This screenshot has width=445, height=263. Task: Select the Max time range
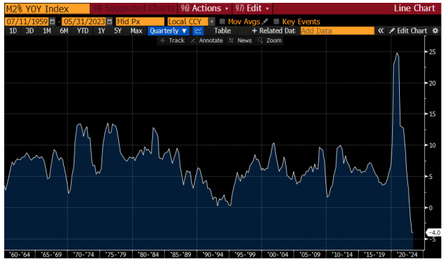(x=136, y=31)
